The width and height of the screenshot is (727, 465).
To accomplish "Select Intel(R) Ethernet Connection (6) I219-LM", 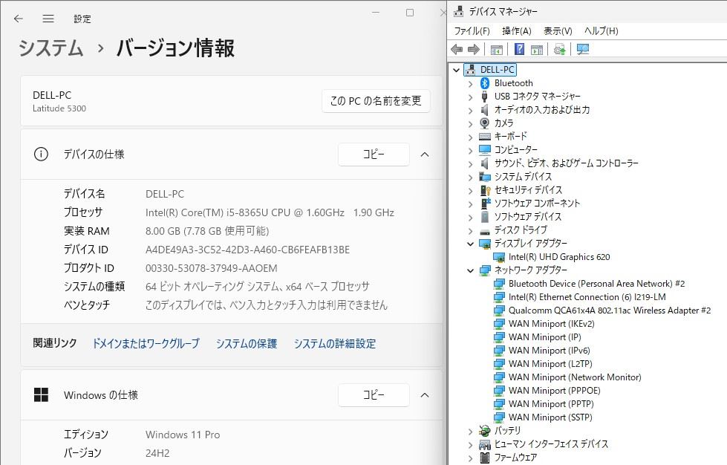I will (587, 296).
